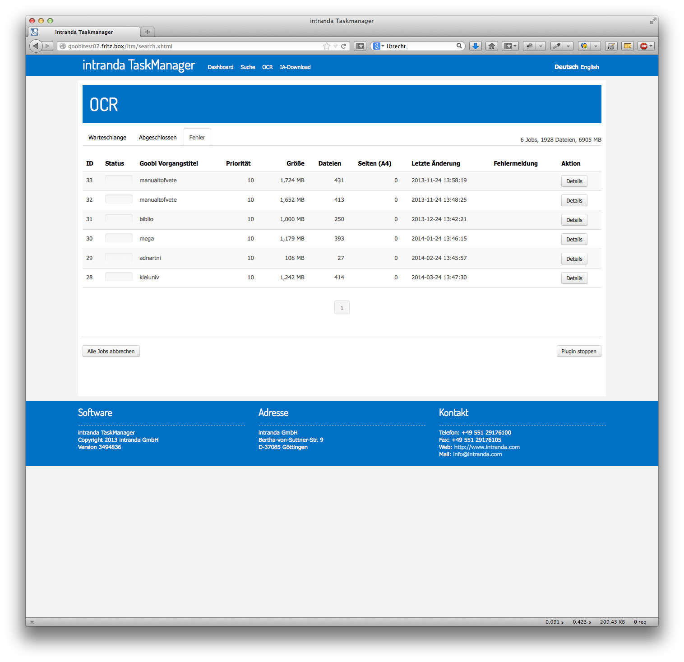Viewport: 684px width, 662px height.
Task: Click the fullscreen arrows icon in title bar
Action: tap(653, 21)
